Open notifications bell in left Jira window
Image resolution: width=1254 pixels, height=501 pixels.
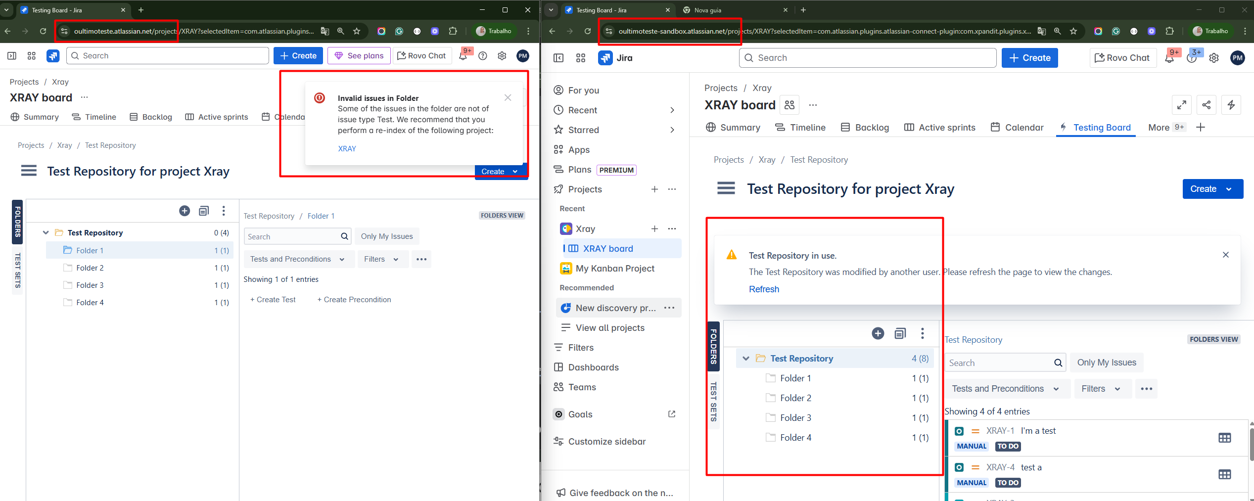pos(463,56)
